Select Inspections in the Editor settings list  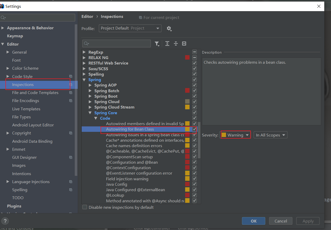[23, 84]
